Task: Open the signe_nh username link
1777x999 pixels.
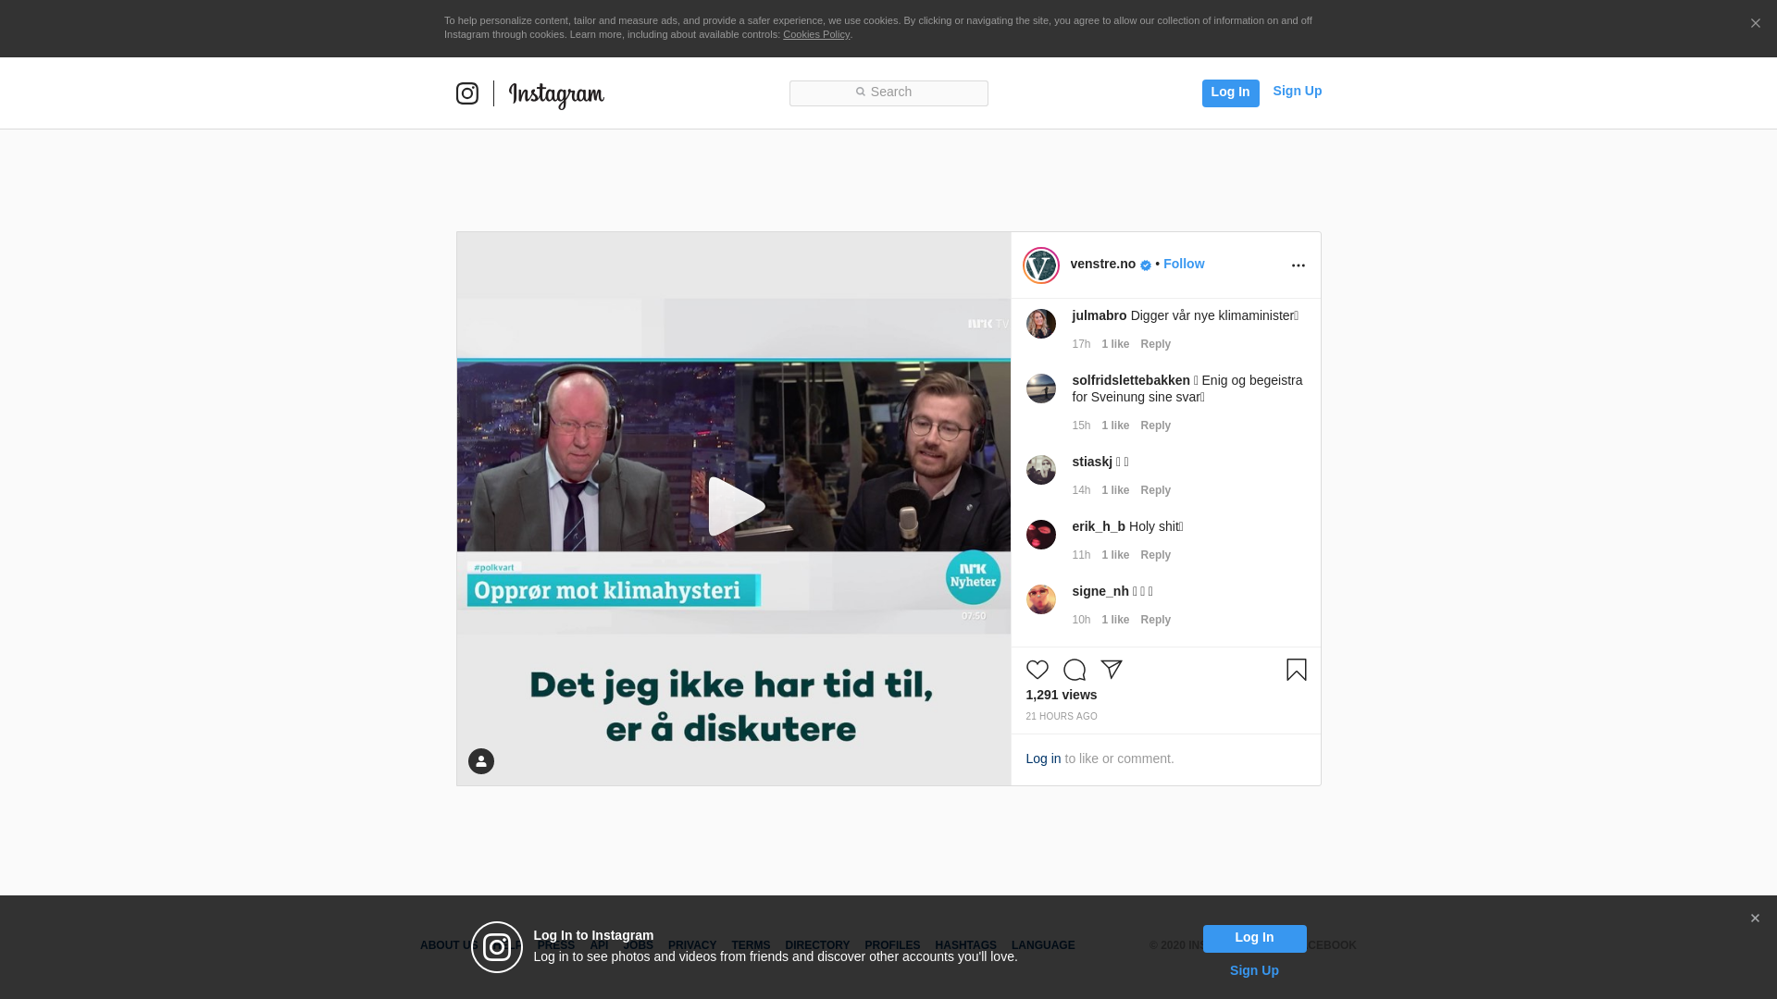Action: 1100,591
